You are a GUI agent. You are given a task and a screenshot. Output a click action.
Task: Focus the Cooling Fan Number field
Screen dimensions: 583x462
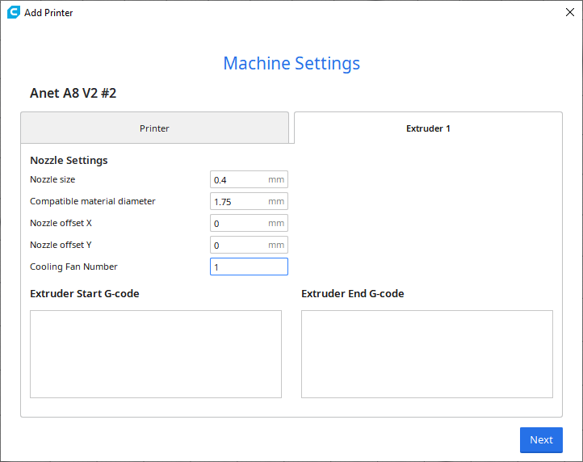pos(249,267)
